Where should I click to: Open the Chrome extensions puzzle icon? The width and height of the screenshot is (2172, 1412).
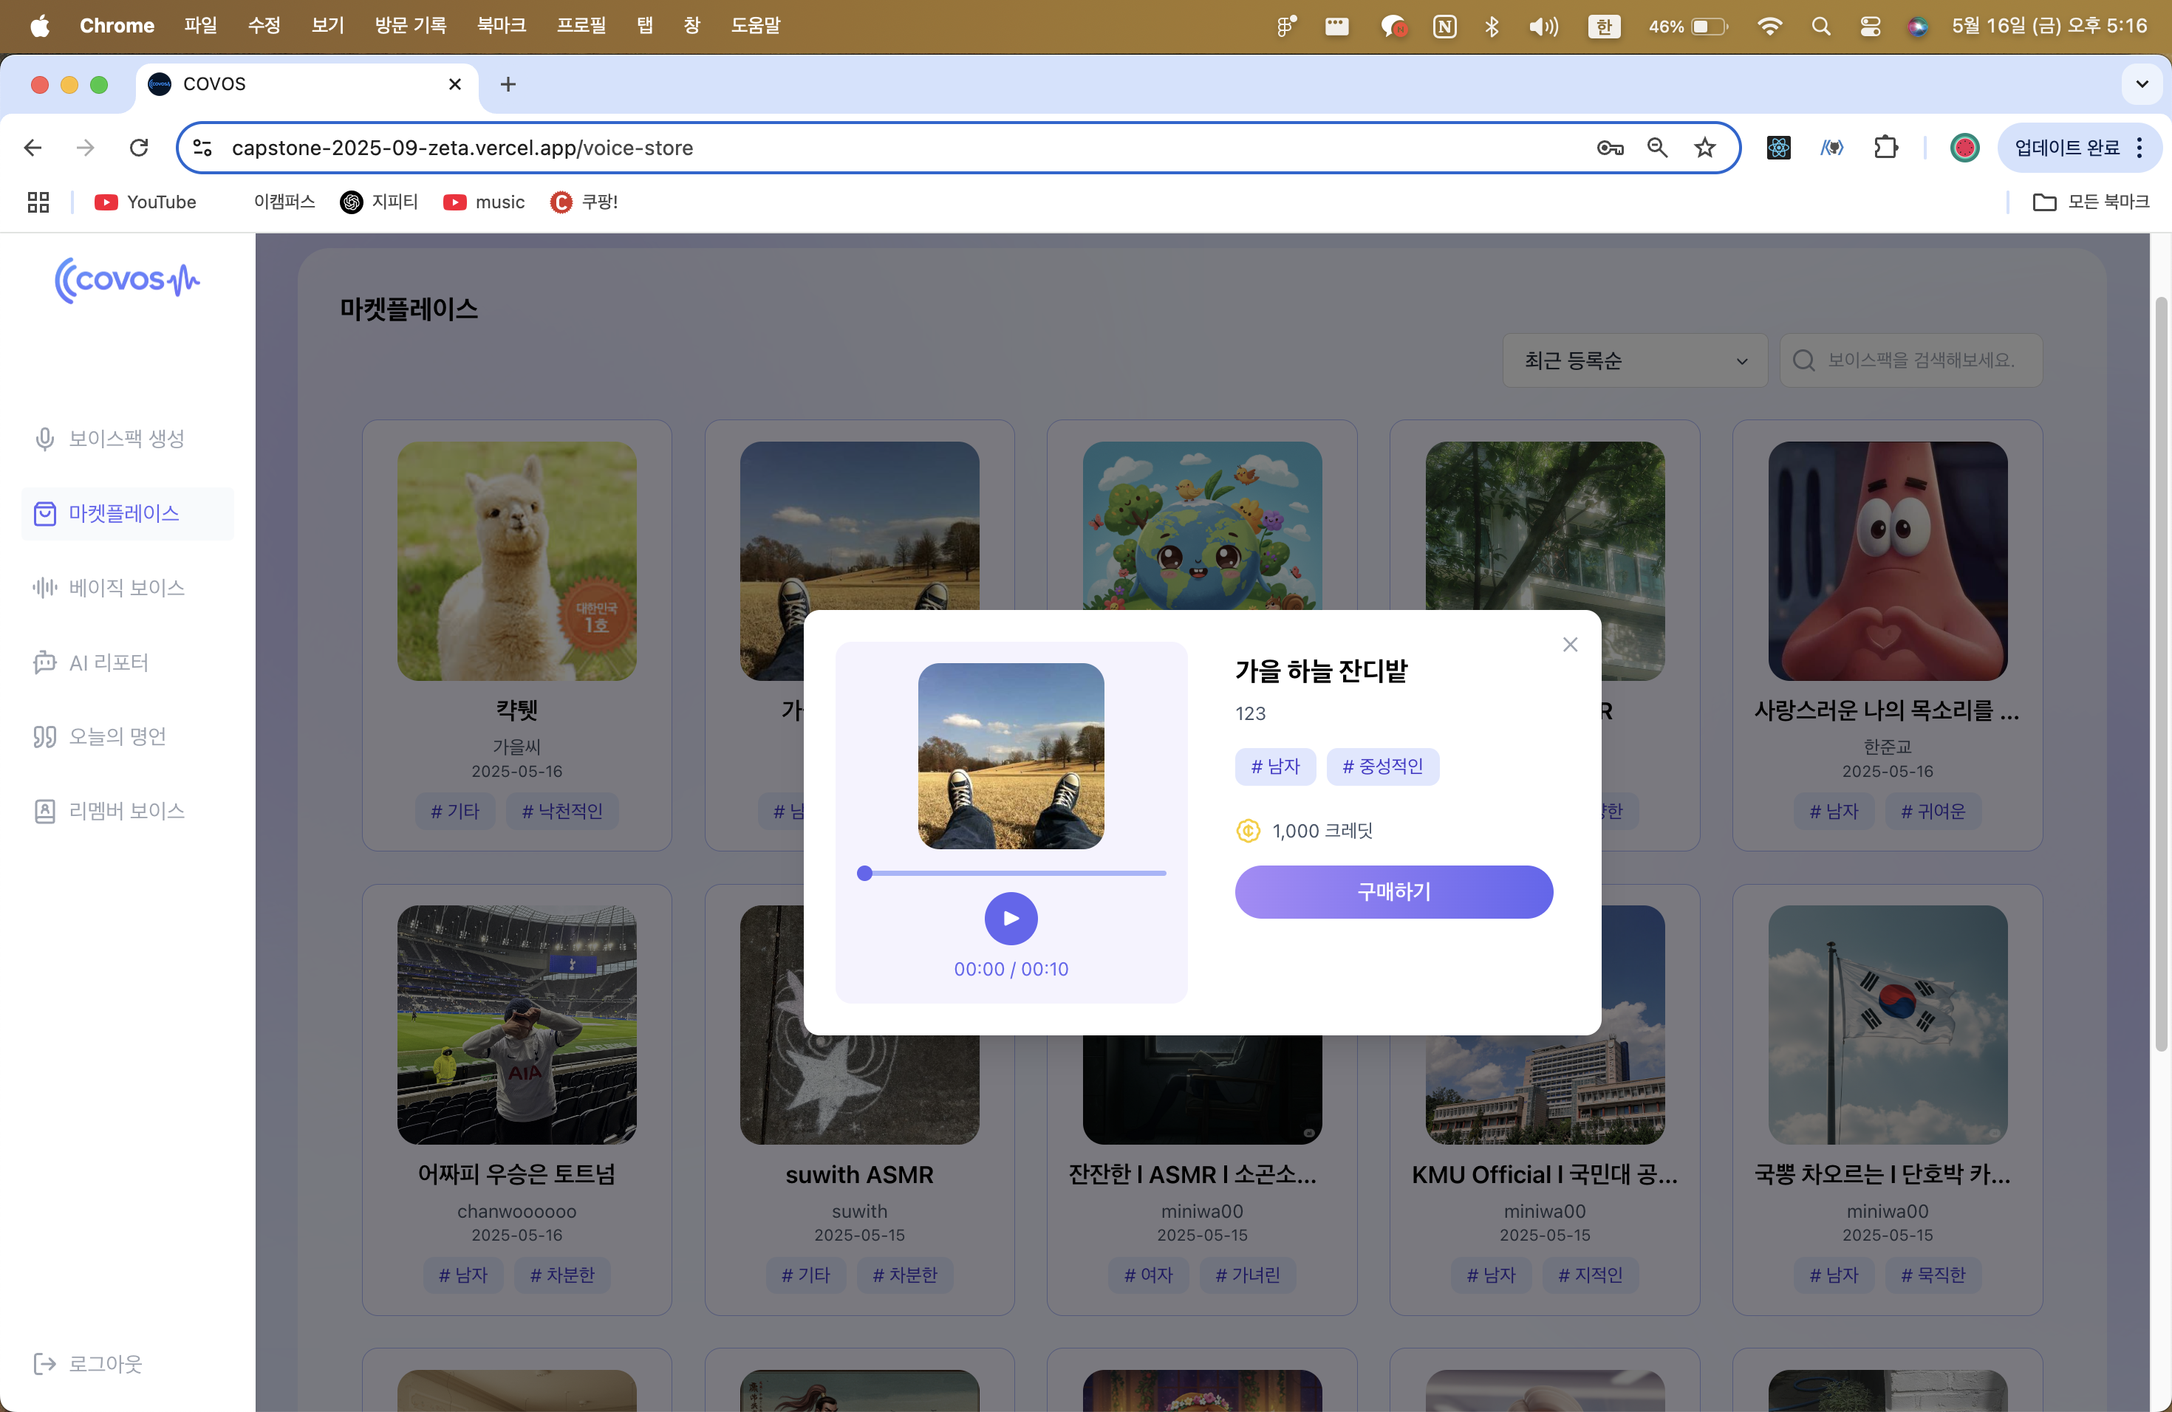1885,148
